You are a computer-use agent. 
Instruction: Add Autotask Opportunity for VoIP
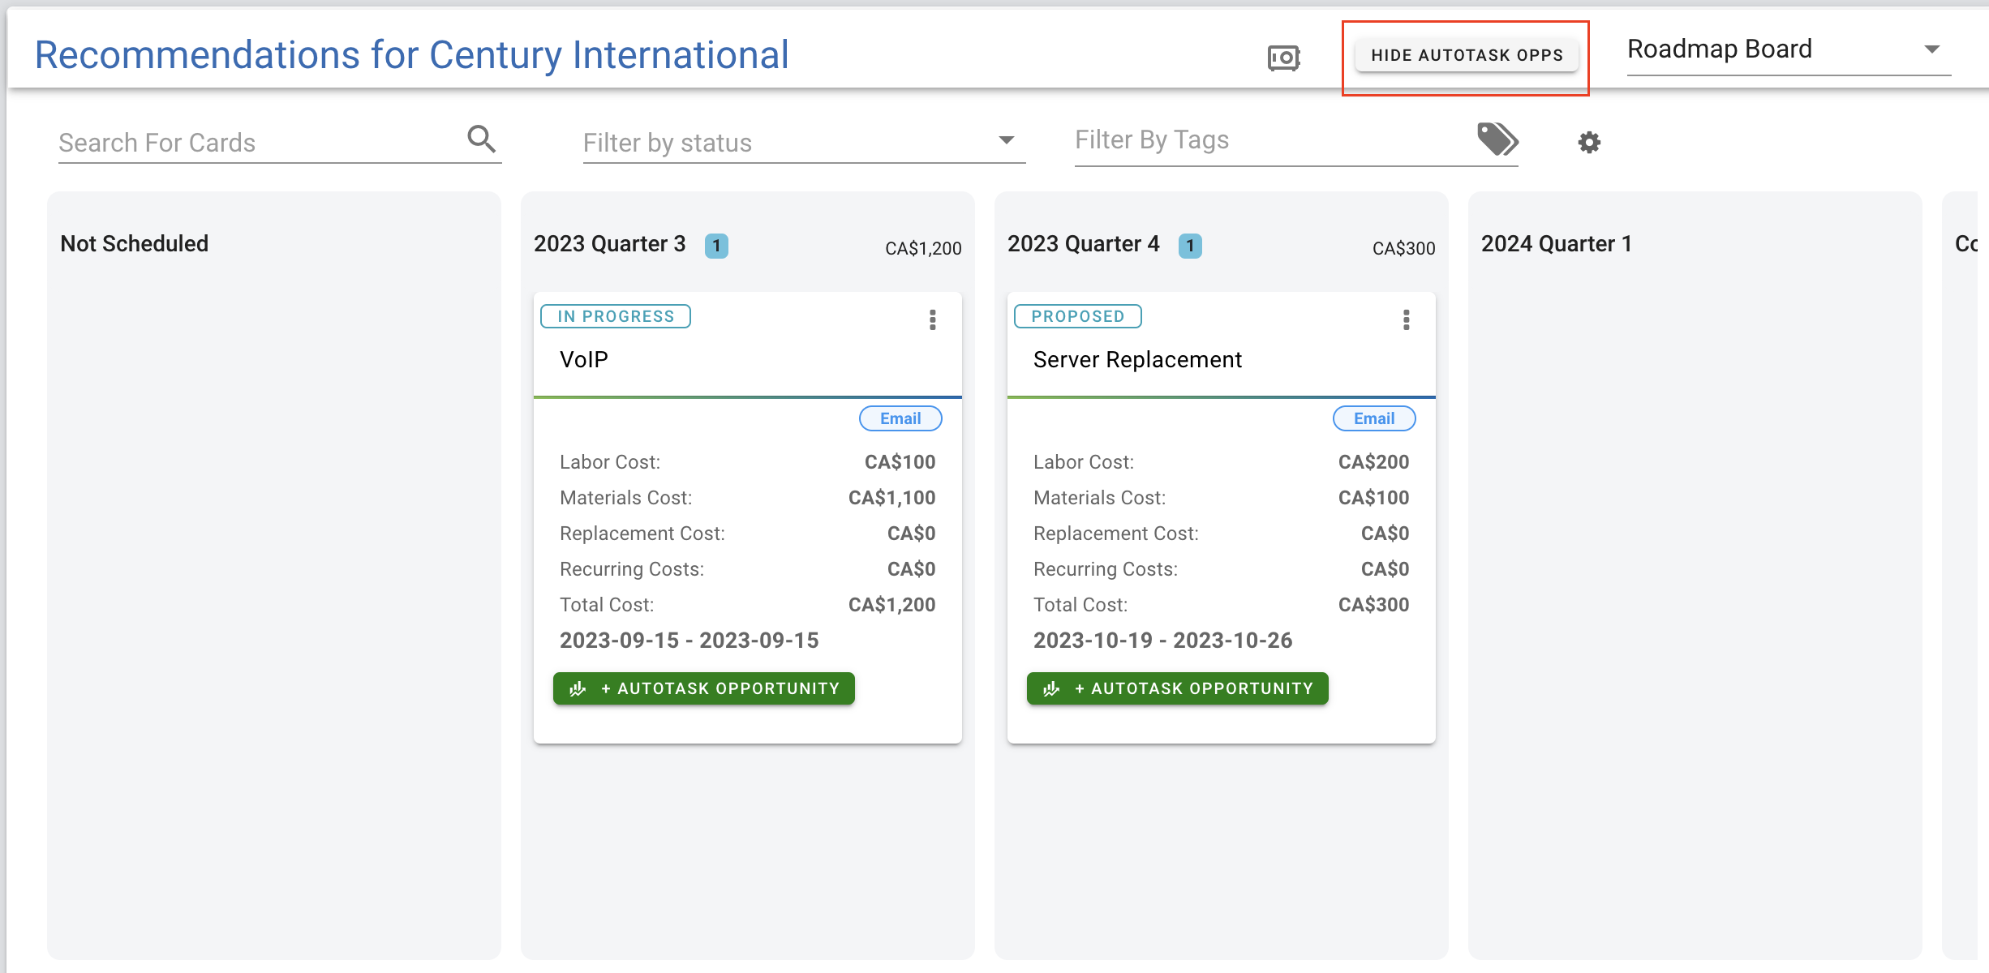(703, 688)
